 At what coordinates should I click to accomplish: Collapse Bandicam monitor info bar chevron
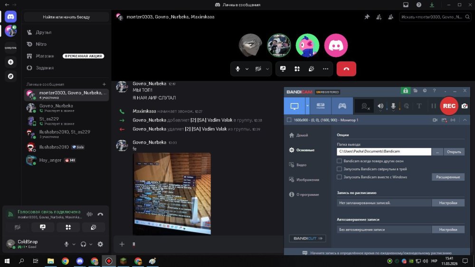click(465, 120)
